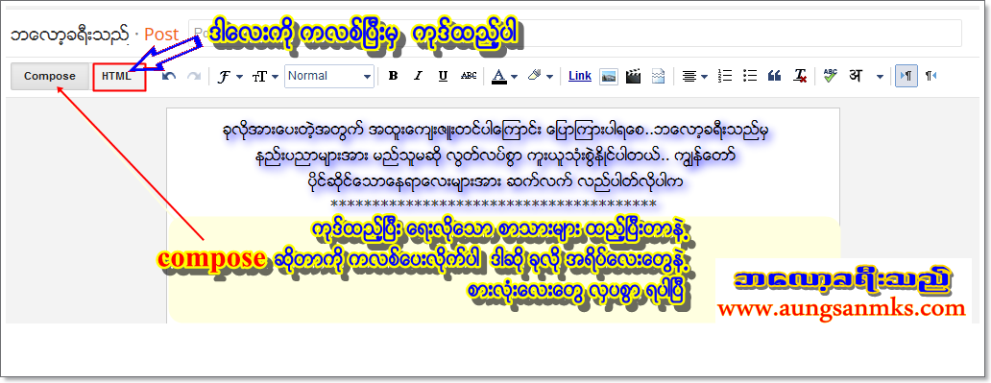Screen dimensions: 991x383
Task: Click the asterisk separator line in post
Action: [494, 203]
